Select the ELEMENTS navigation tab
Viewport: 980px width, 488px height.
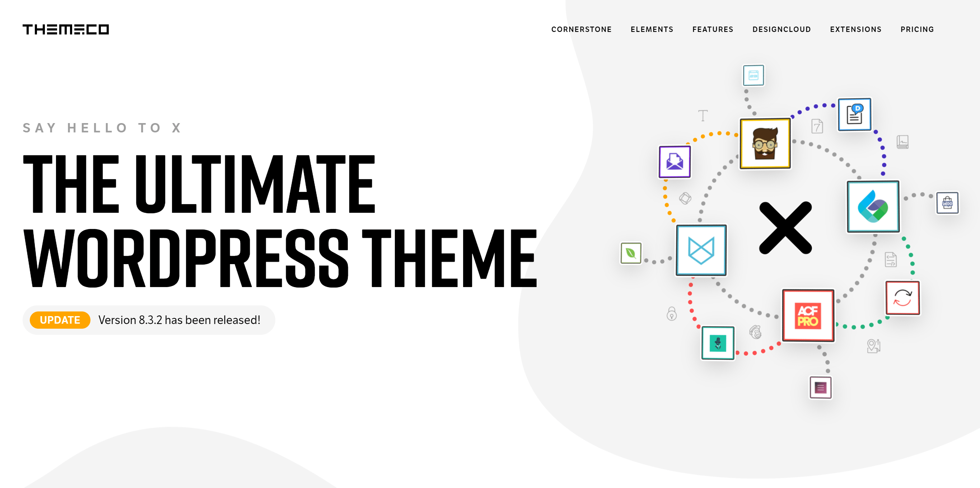tap(653, 29)
